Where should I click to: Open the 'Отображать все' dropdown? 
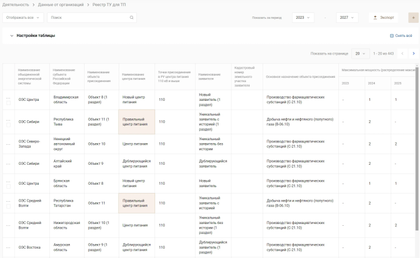click(x=23, y=18)
